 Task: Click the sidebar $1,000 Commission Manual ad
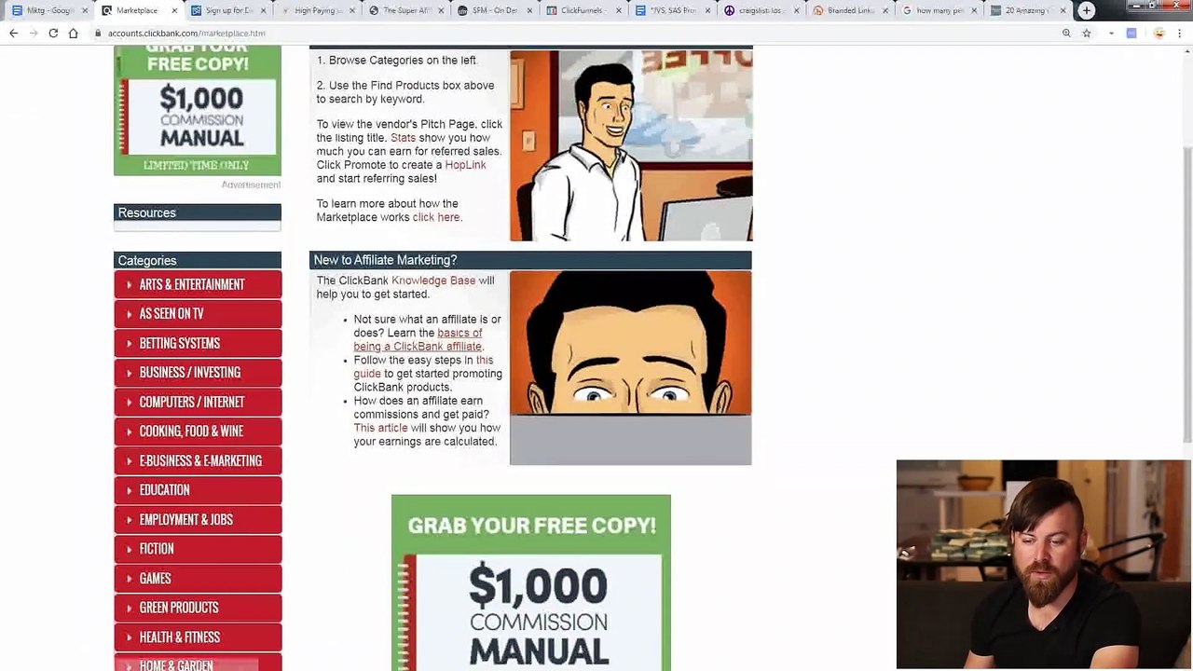(198, 110)
